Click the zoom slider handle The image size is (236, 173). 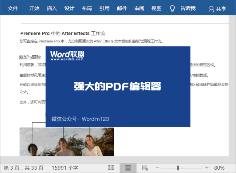coord(178,168)
